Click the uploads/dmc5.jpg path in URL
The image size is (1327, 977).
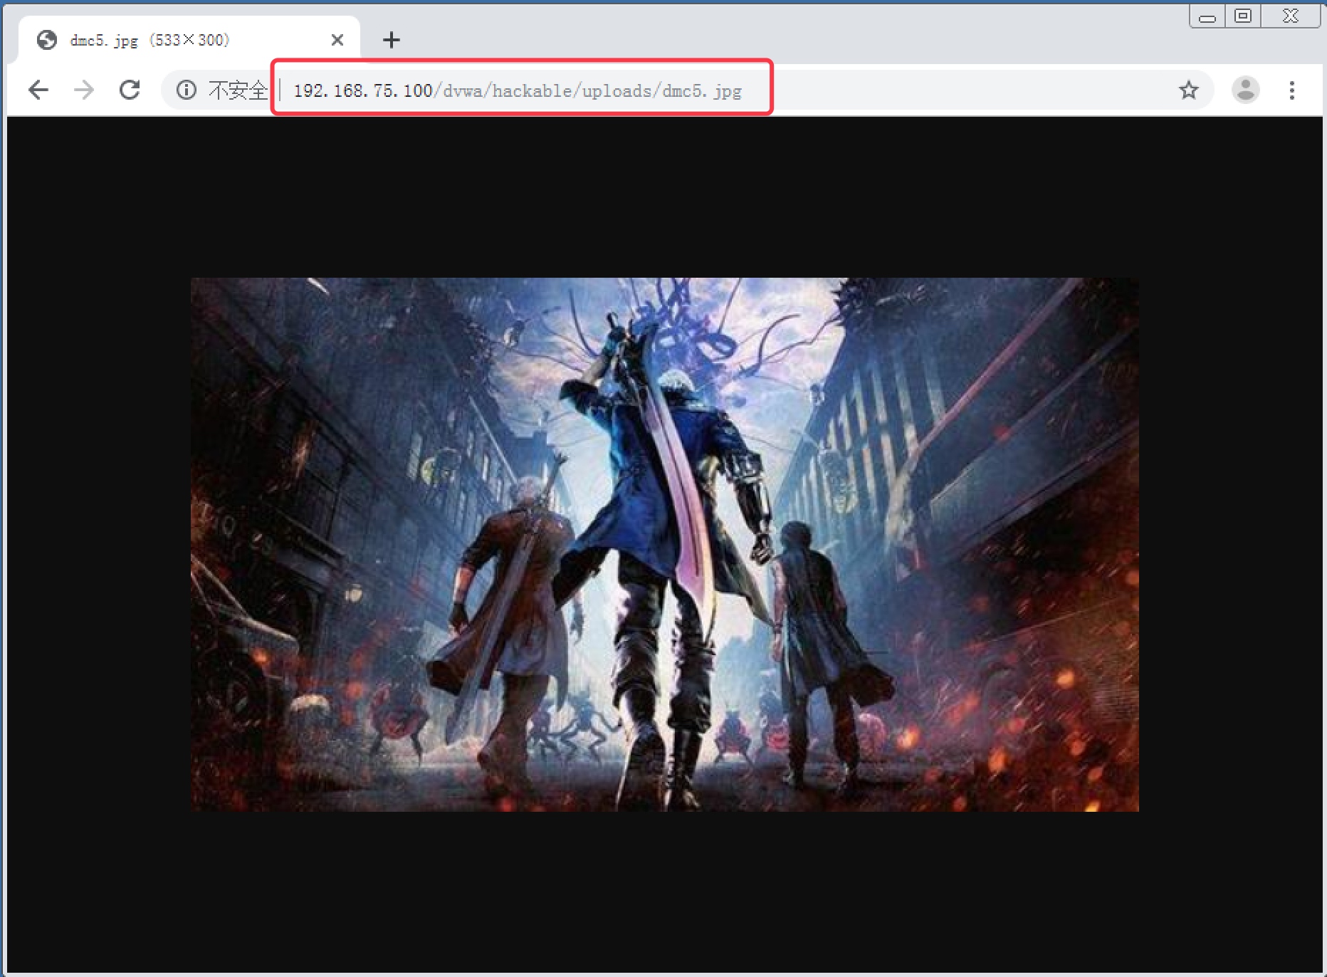pyautogui.click(x=662, y=91)
